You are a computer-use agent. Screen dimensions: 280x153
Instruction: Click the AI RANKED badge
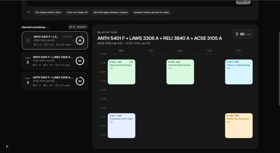point(78,27)
